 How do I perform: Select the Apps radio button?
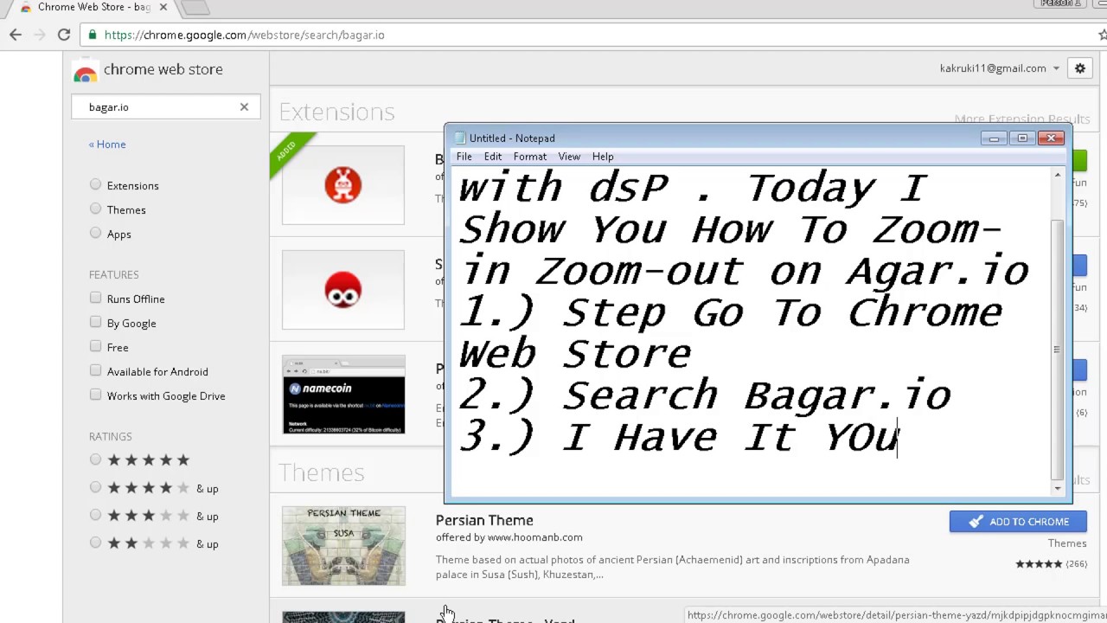[95, 233]
